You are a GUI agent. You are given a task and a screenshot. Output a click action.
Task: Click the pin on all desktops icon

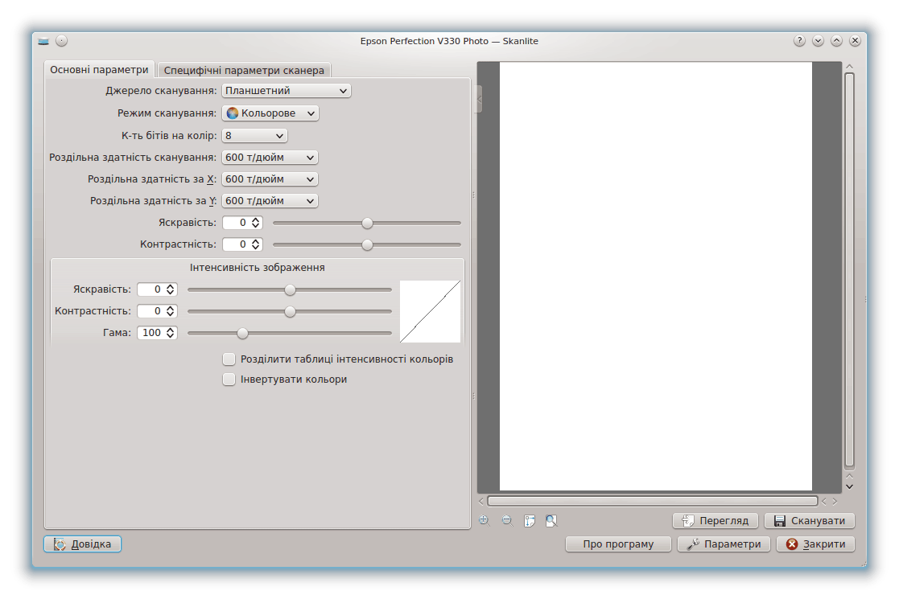tap(61, 41)
